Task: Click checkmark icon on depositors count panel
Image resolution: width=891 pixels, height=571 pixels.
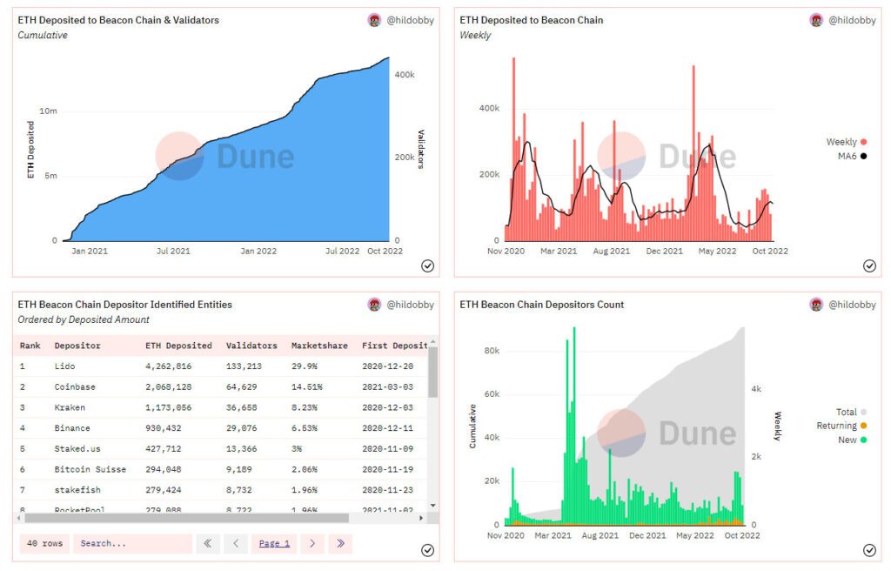Action: point(869,550)
